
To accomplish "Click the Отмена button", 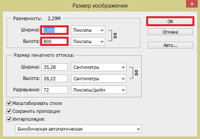I will click(170, 32).
